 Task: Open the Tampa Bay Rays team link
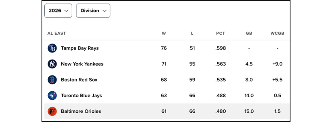click(x=80, y=48)
